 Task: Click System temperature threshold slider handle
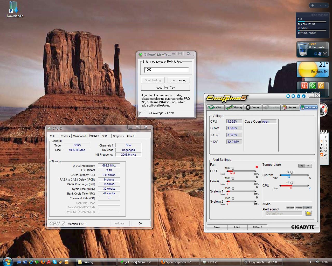tap(292, 172)
